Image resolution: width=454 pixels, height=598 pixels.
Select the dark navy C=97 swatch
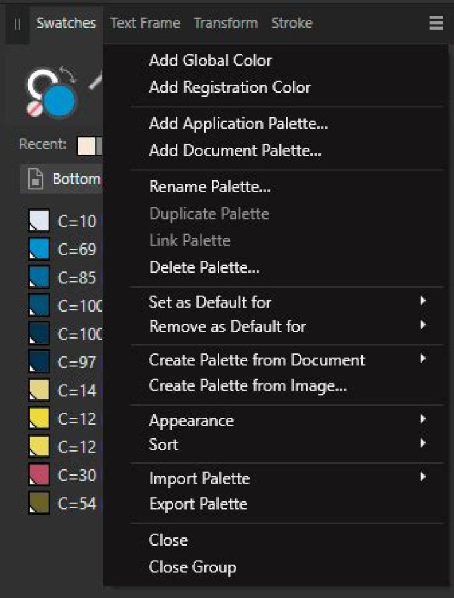tap(39, 361)
